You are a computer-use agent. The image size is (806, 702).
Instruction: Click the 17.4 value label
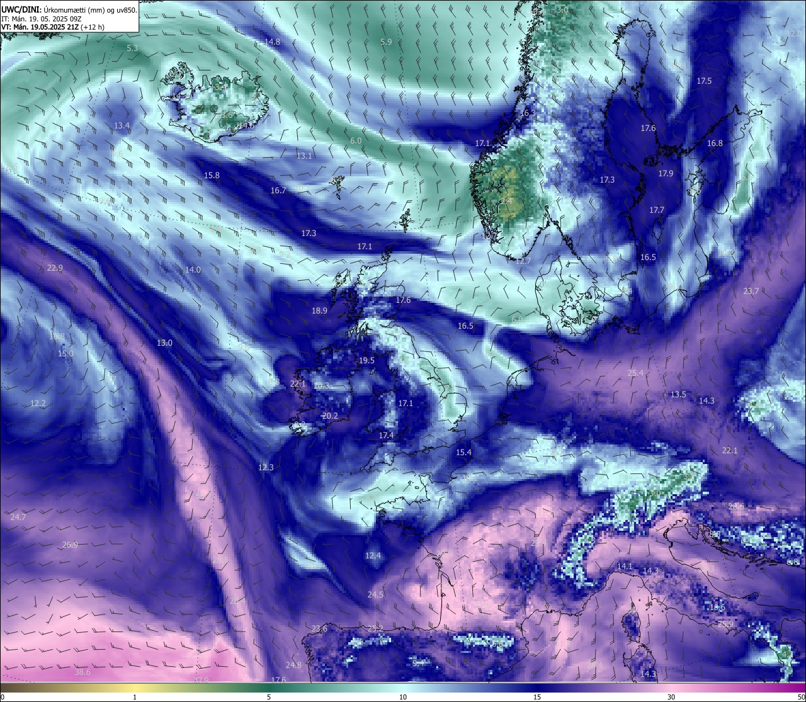[x=386, y=435]
